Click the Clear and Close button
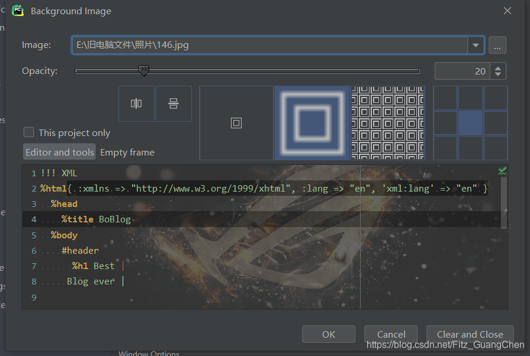 click(470, 334)
